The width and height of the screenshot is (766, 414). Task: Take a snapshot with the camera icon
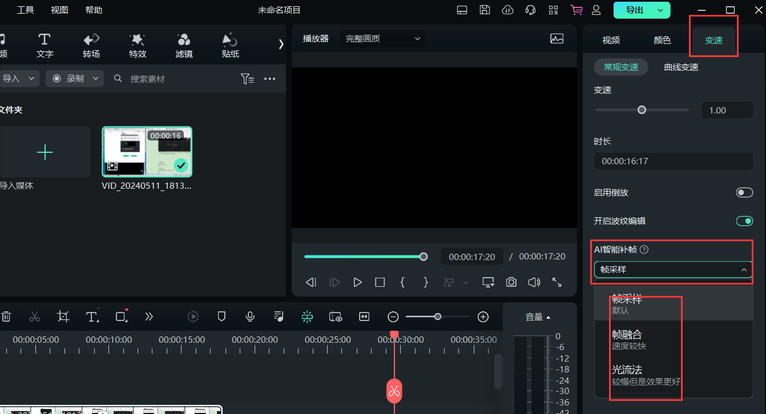pos(511,282)
